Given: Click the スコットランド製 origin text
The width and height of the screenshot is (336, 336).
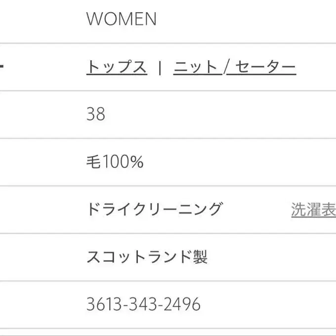Looking at the screenshot, I should pos(147,257).
